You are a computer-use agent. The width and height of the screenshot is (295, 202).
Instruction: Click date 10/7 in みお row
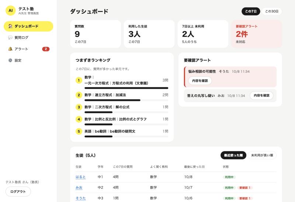pos(188,188)
